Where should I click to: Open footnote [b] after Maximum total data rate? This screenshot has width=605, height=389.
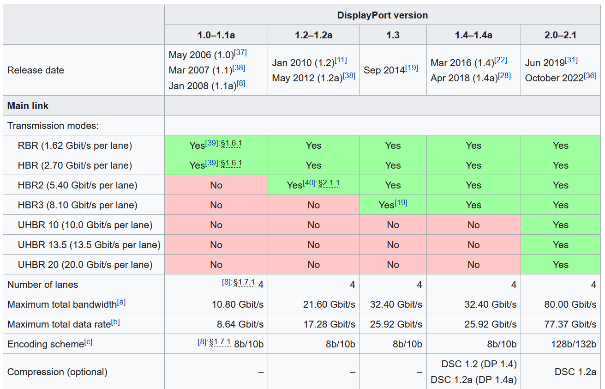[x=115, y=322]
